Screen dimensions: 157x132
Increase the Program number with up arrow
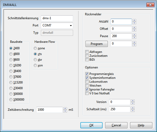coord(134,42)
